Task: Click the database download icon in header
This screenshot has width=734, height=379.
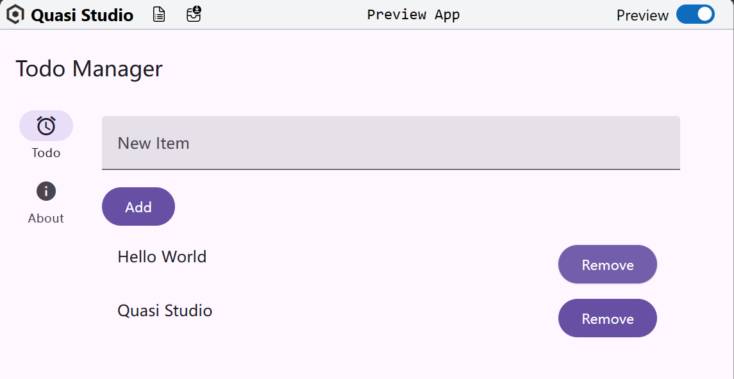Action: click(194, 14)
